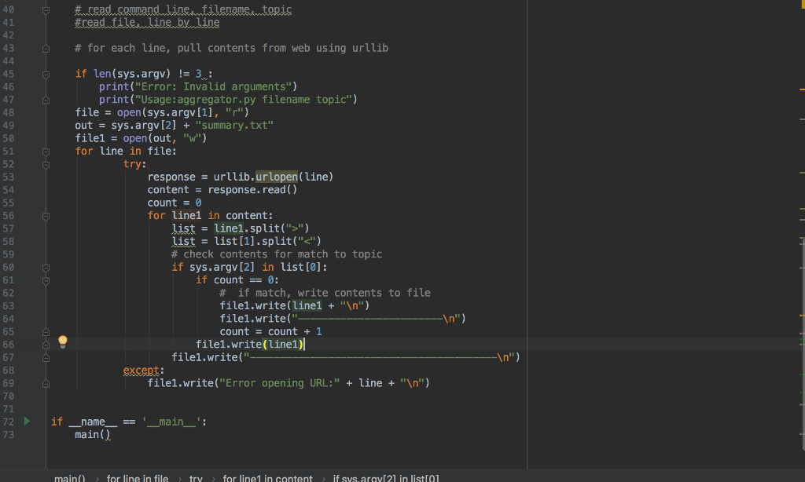The height and width of the screenshot is (482, 805).
Task: Click 'list[1].split("<")' on line 58
Action: [x=267, y=241]
